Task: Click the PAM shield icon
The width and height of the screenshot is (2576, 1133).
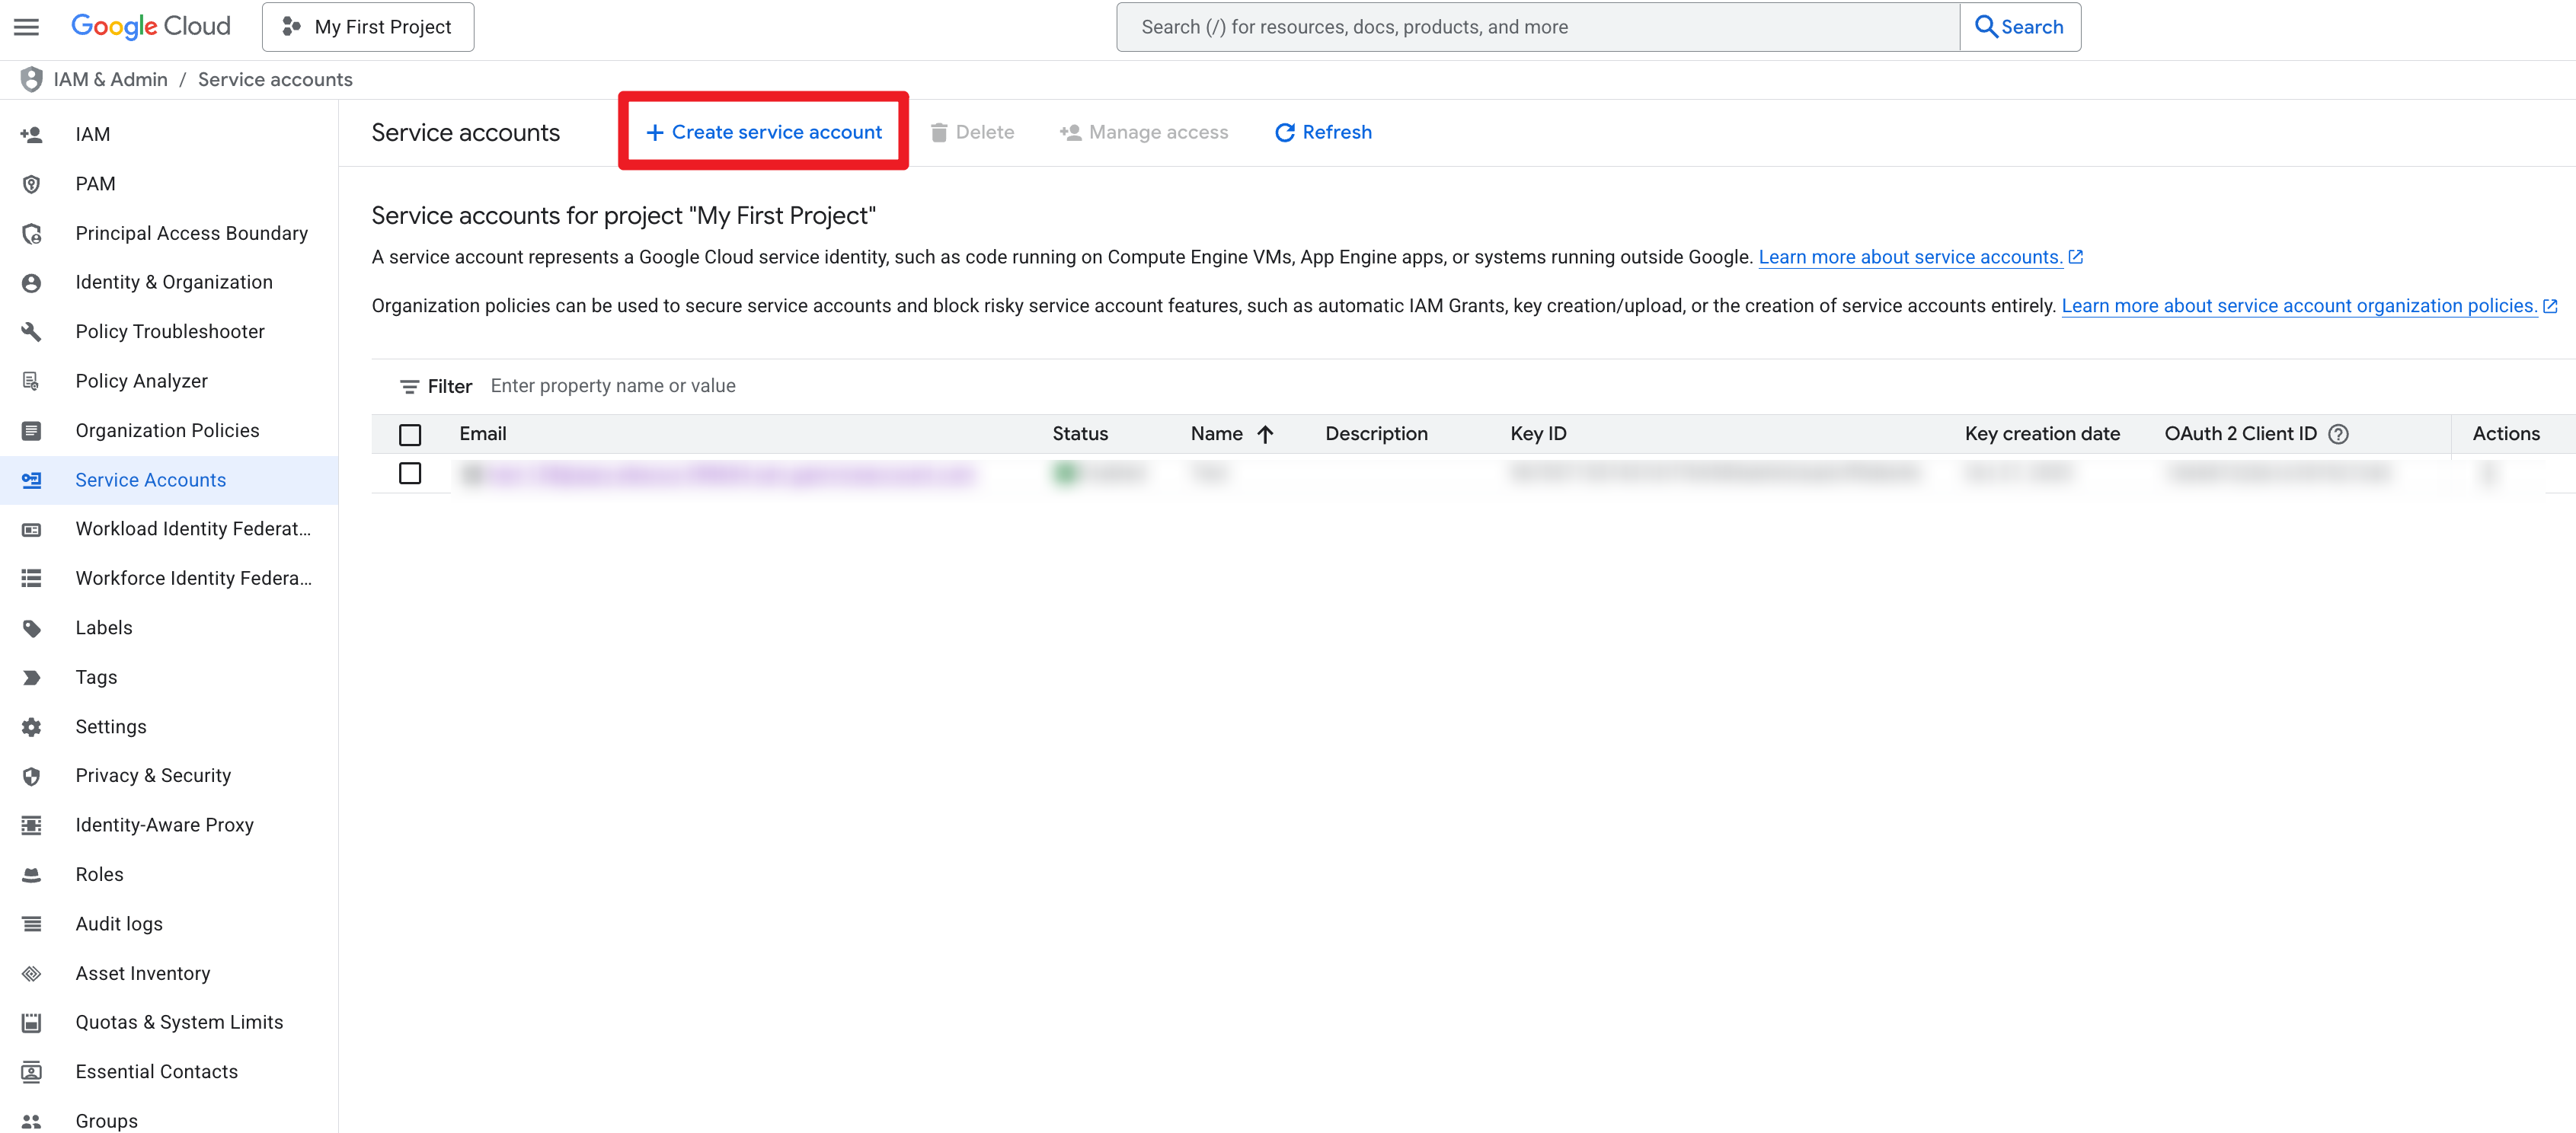Action: coord(31,184)
